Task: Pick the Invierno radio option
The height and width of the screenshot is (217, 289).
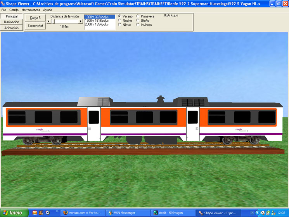Action: click(138, 25)
